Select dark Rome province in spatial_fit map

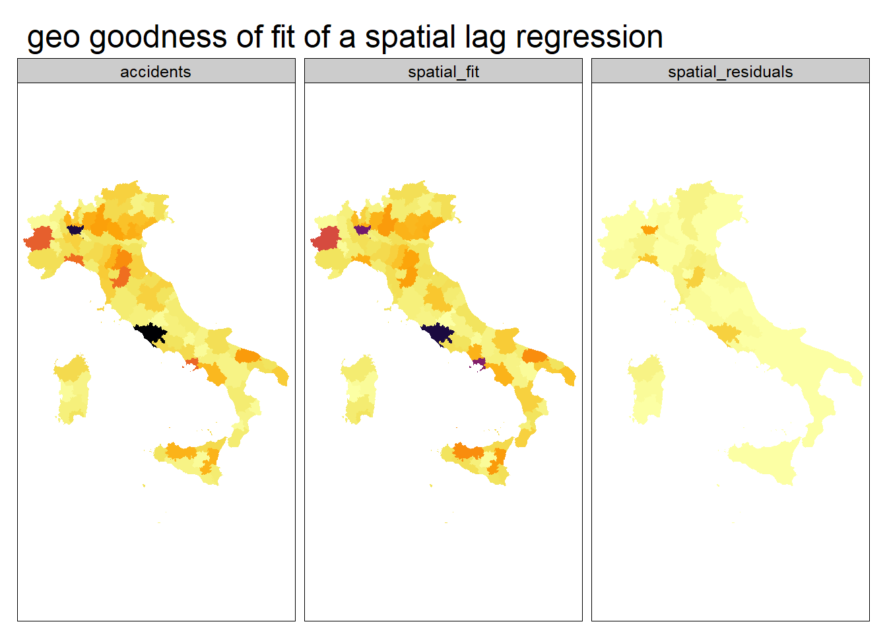coord(438,333)
